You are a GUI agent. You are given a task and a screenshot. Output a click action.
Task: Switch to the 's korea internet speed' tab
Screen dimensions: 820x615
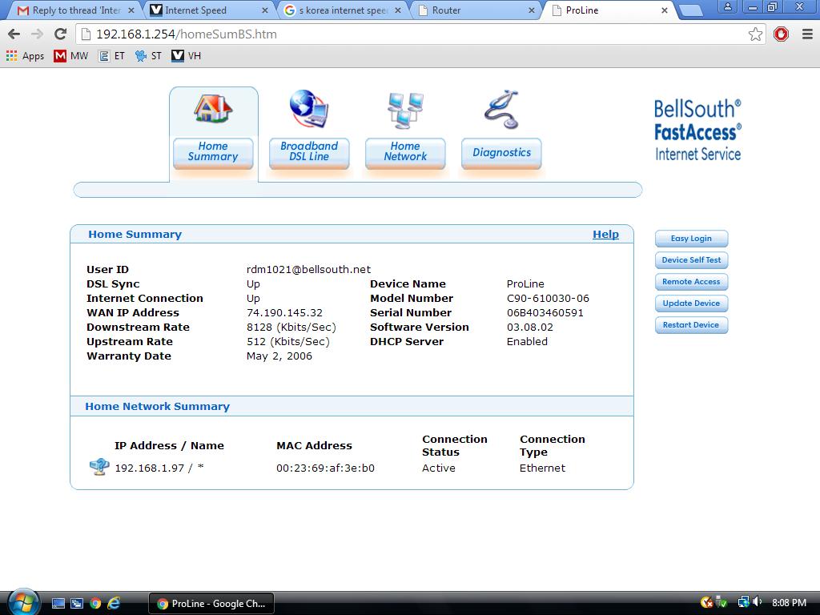click(343, 10)
